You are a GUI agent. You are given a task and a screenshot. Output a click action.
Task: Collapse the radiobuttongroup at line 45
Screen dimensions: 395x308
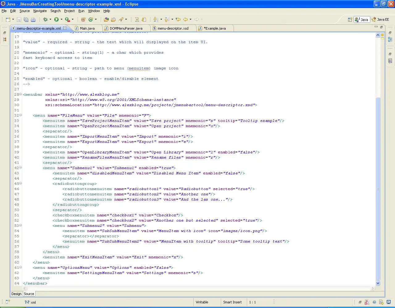click(x=21, y=183)
